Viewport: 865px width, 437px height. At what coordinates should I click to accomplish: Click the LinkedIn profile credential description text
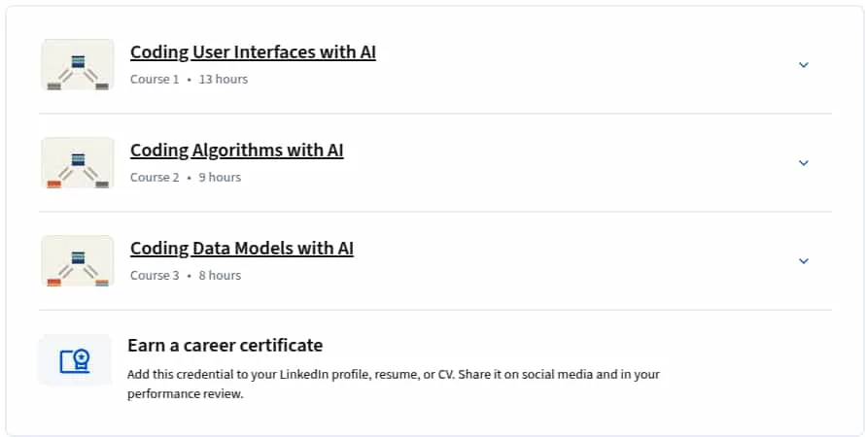[394, 385]
